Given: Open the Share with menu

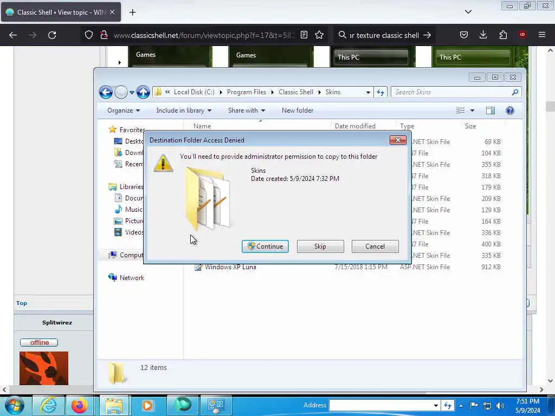Looking at the screenshot, I should click(247, 110).
